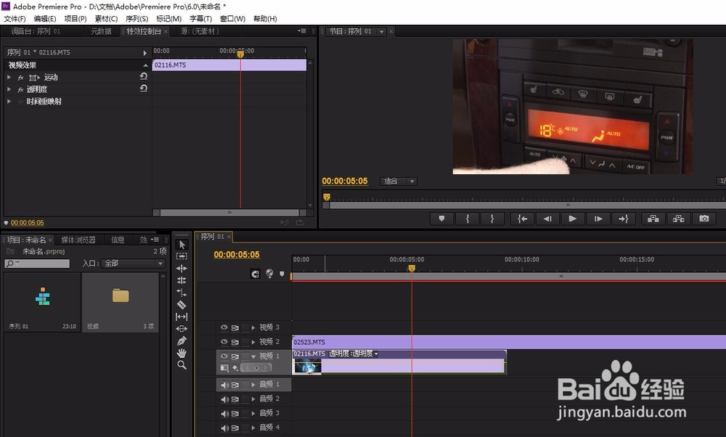
Task: Expand the 视频 3 track
Action: coord(253,327)
